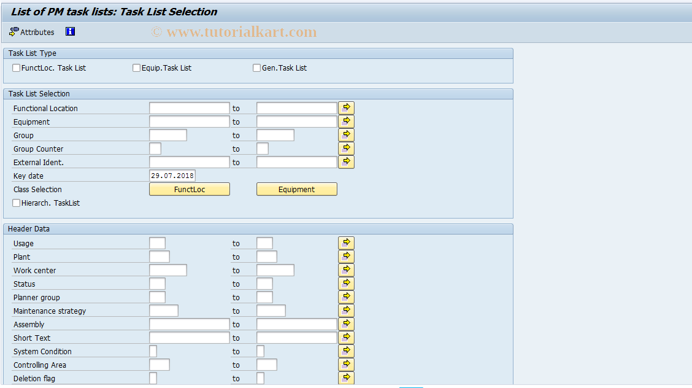The height and width of the screenshot is (388, 692).
Task: Select the Group to field
Action: [x=275, y=135]
